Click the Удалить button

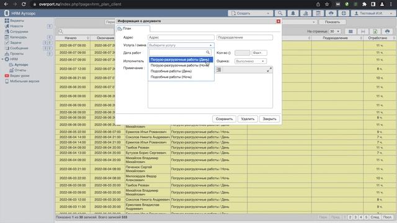click(248, 119)
